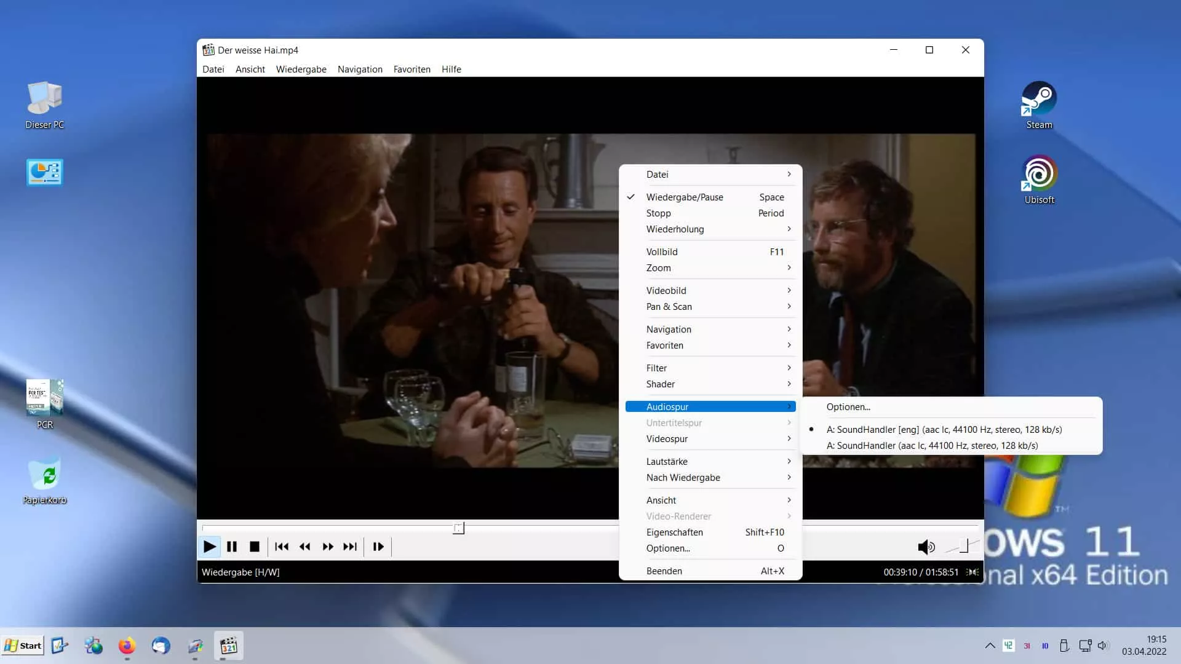
Task: Expand context menu Favoriten entry
Action: (710, 346)
